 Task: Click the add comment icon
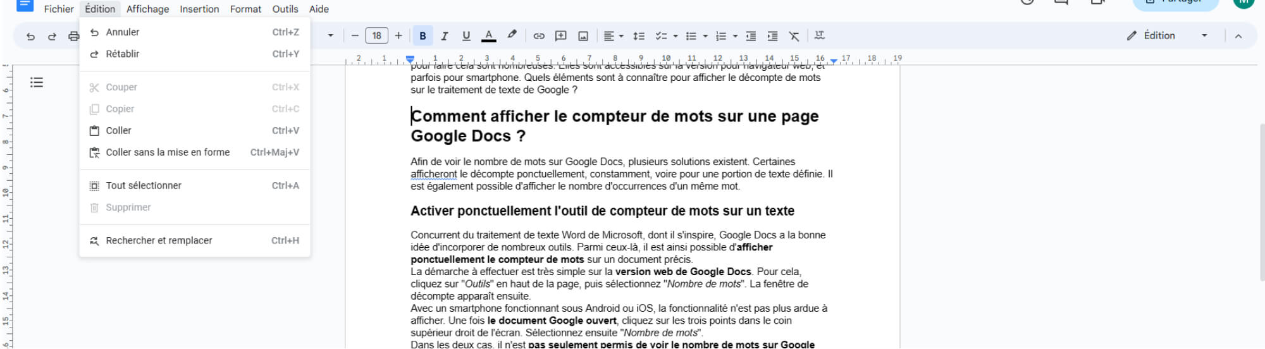(560, 36)
